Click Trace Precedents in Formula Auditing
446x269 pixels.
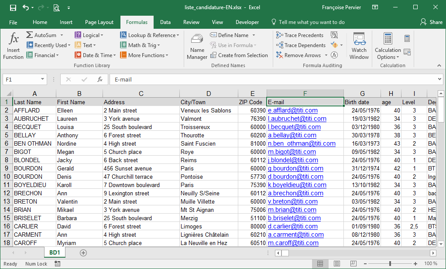pyautogui.click(x=300, y=35)
